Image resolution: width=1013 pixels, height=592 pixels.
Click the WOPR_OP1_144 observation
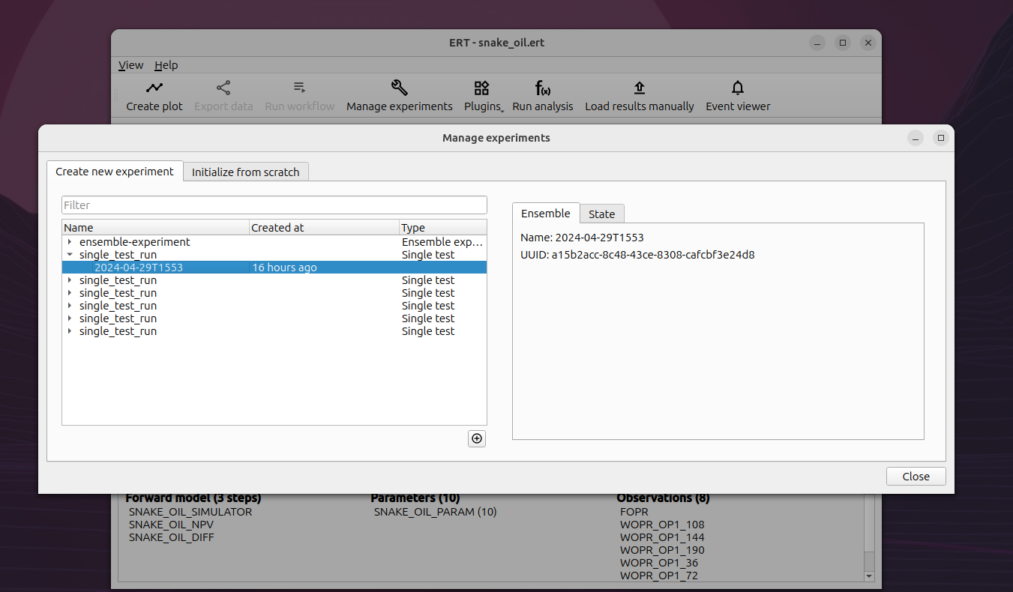pyautogui.click(x=662, y=537)
